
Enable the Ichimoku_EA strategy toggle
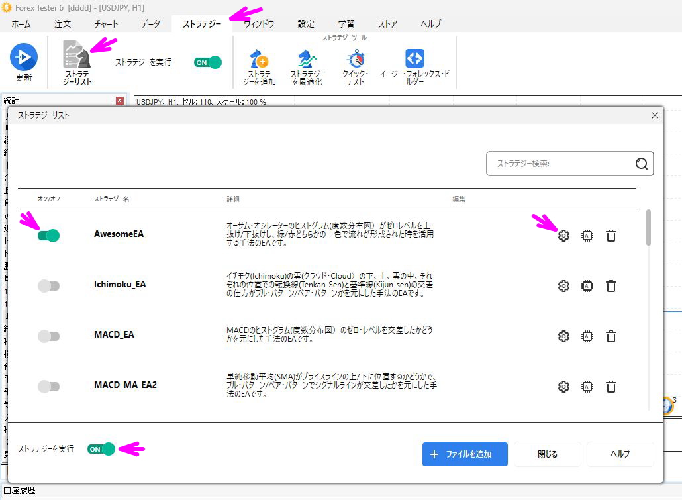(x=49, y=286)
